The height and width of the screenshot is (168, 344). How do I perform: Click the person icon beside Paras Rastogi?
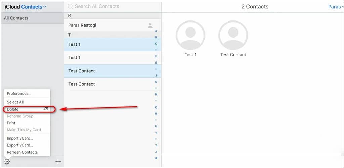[x=150, y=25]
